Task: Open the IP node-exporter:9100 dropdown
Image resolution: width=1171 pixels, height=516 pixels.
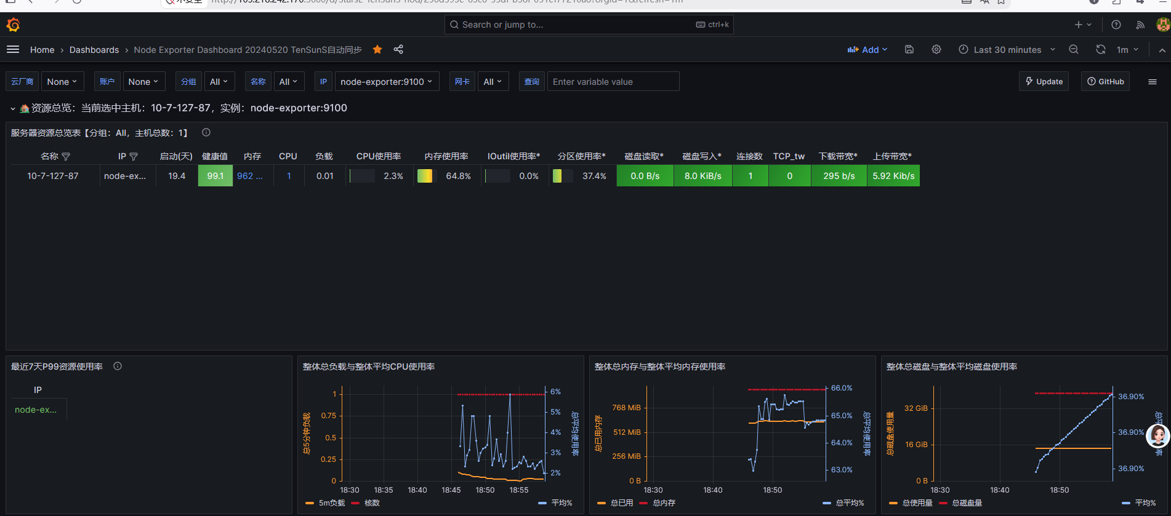Action: pyautogui.click(x=387, y=82)
